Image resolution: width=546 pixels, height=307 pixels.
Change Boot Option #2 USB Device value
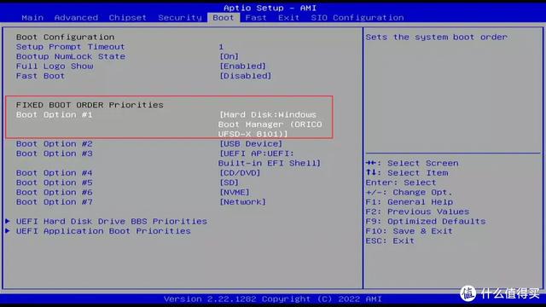[251, 144]
